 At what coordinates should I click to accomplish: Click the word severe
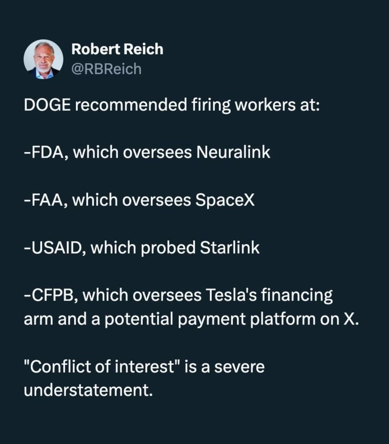coord(239,366)
